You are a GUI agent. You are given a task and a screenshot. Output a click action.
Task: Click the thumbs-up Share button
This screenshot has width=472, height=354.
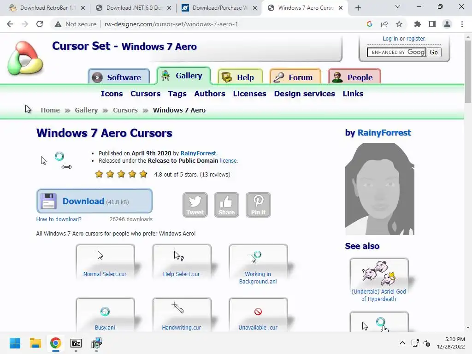point(226,205)
